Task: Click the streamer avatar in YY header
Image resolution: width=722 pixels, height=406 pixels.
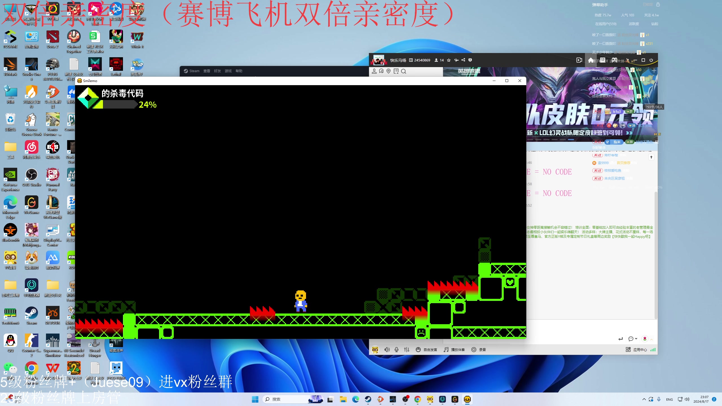Action: coord(378,60)
